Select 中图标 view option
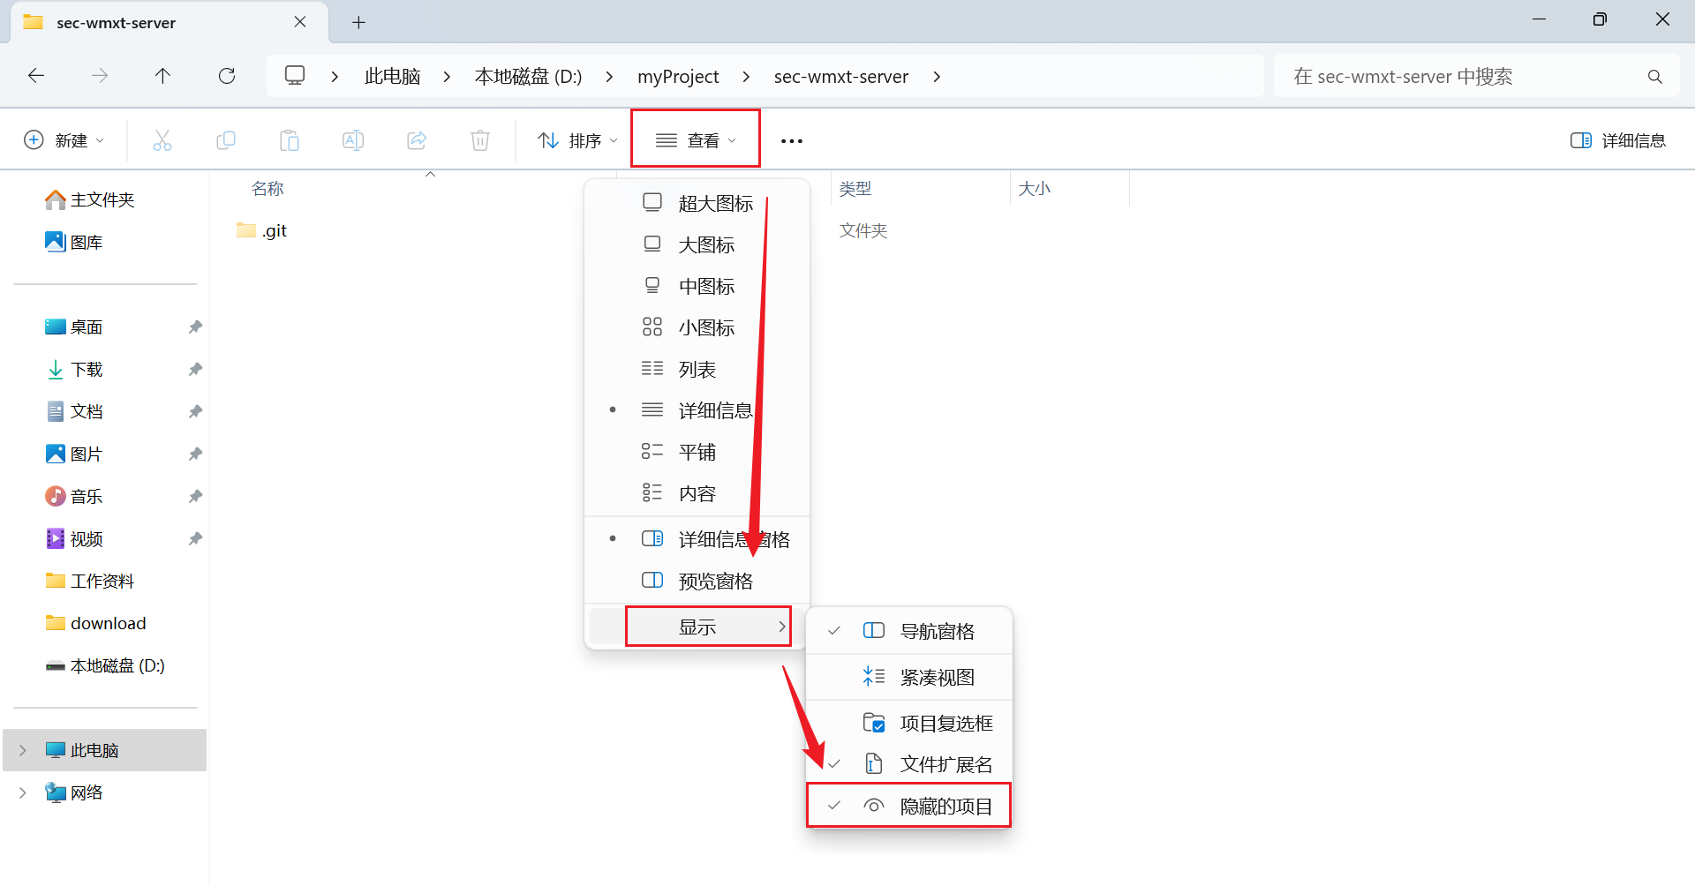 pos(697,286)
